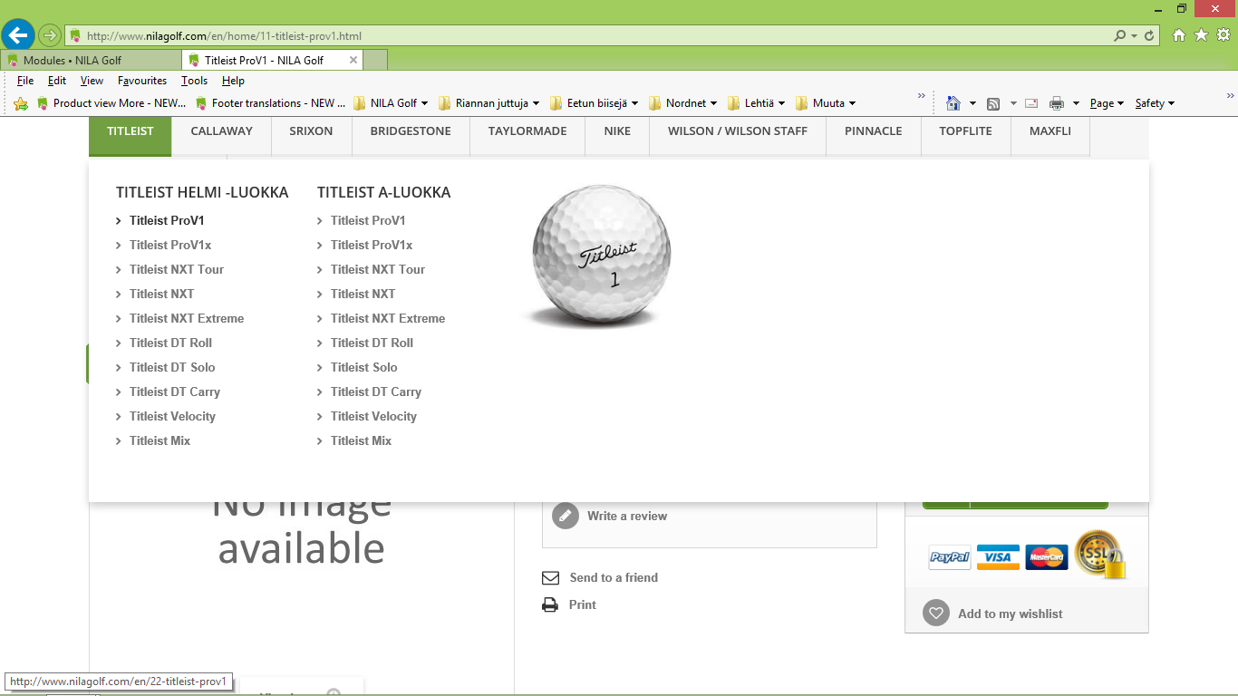The image size is (1238, 696).
Task: Refresh the page with the reload icon
Action: 1150,36
